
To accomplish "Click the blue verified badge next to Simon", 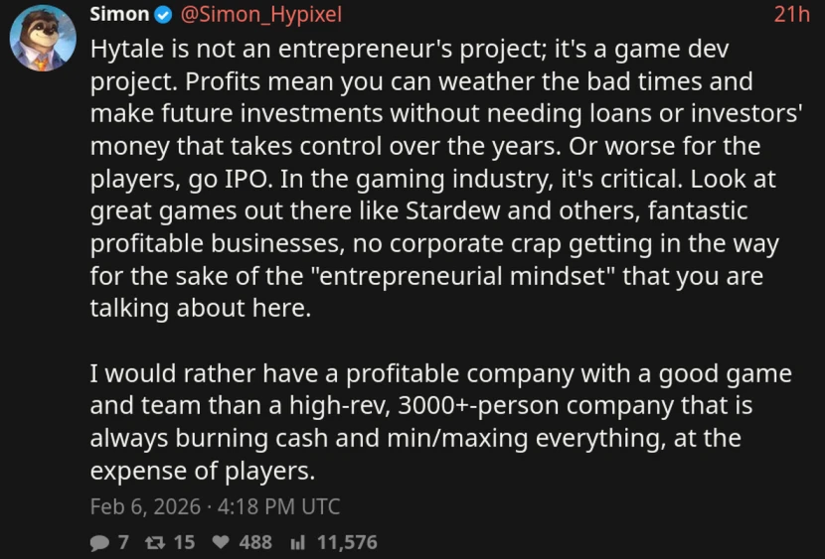I will pyautogui.click(x=164, y=15).
